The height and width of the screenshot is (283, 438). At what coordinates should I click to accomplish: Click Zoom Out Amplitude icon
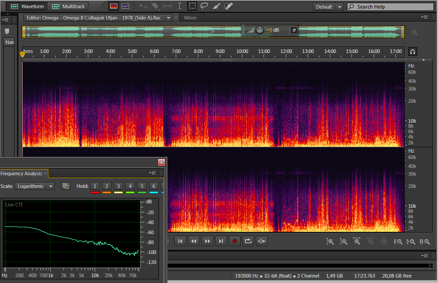pos(343,241)
